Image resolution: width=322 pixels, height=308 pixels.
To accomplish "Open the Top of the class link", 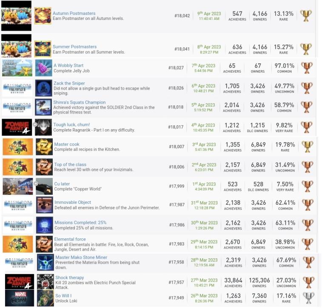I will [70, 164].
